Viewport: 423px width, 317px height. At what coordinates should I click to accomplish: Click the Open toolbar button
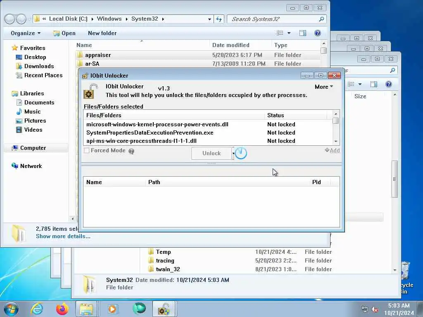(64, 33)
